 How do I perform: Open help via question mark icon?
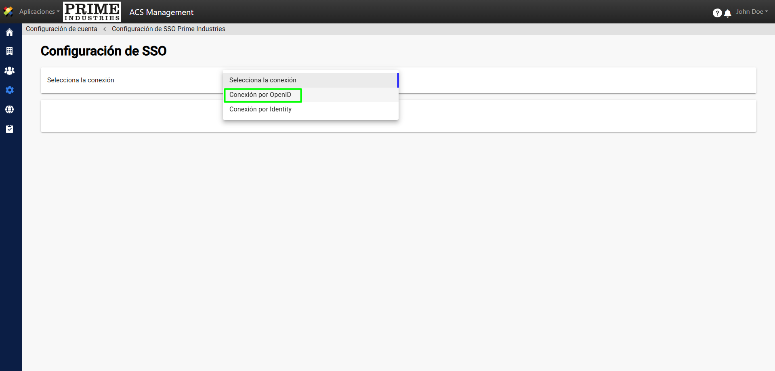tap(717, 13)
